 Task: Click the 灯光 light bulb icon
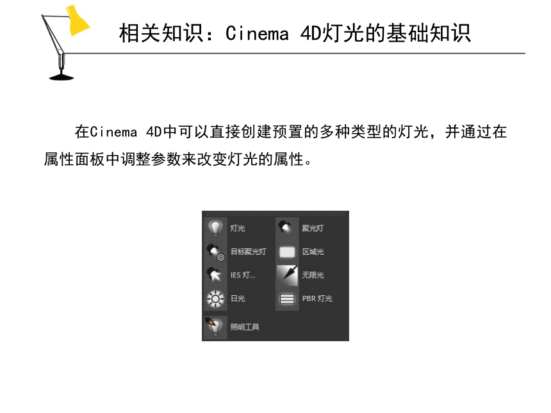(215, 228)
